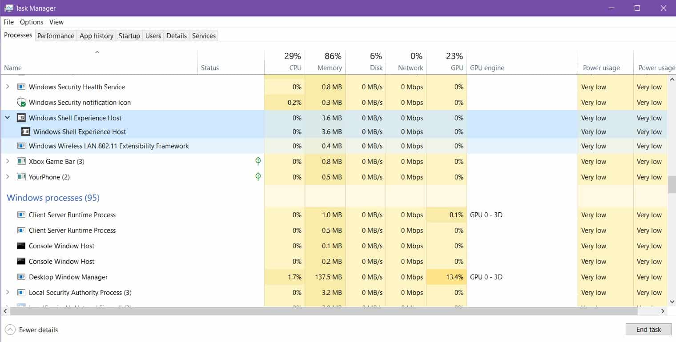Open the Users tab
Screen dimensions: 676x342
click(153, 36)
